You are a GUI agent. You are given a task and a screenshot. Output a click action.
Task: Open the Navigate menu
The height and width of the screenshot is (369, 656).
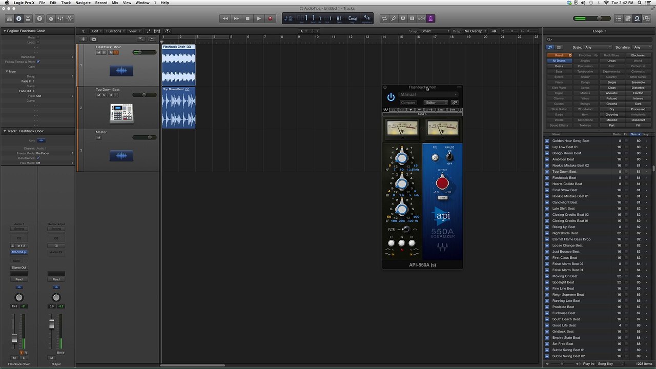pos(83,3)
